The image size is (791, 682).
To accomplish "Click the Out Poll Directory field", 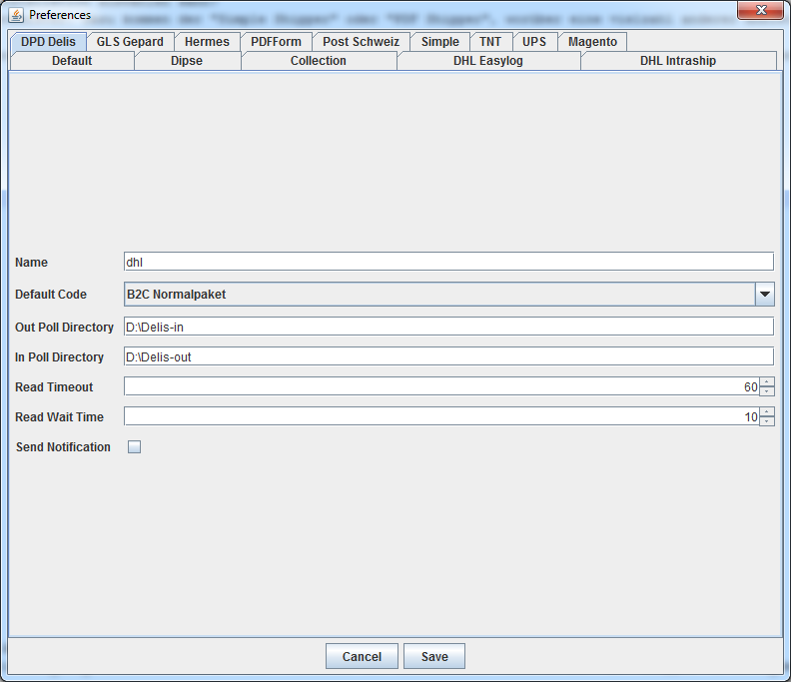I will pyautogui.click(x=448, y=327).
